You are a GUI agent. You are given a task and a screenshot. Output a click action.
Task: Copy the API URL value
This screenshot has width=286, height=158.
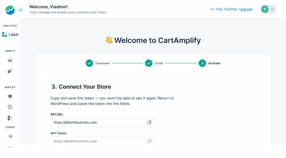pos(149,122)
